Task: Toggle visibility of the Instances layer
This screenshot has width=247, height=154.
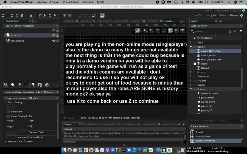Action: click(x=54, y=35)
